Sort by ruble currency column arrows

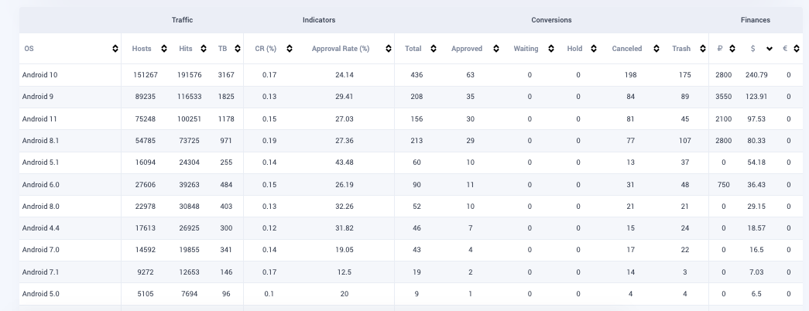[732, 49]
